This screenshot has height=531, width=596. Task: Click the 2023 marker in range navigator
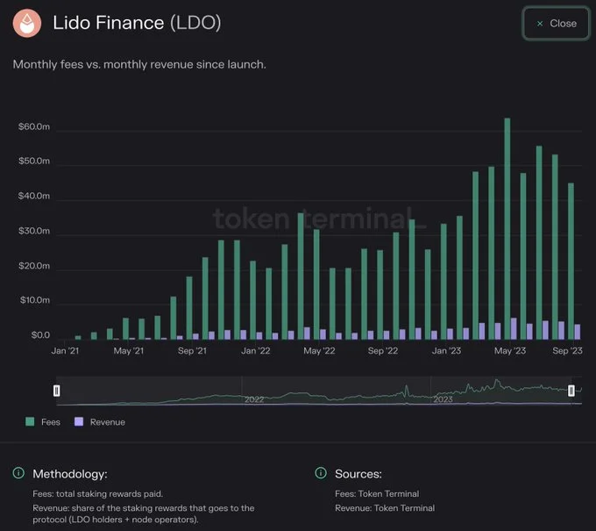coord(443,399)
